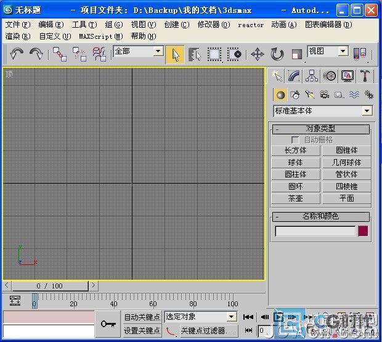Select the Cameras category icon
The width and height of the screenshot is (382, 342).
click(324, 95)
